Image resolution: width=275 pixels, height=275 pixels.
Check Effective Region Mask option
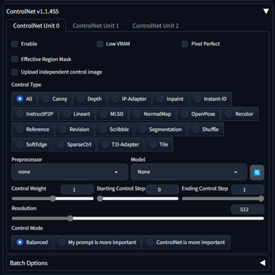pyautogui.click(x=14, y=59)
